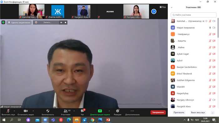Click the participant search field
The width and height of the screenshot is (219, 123).
tap(194, 15)
